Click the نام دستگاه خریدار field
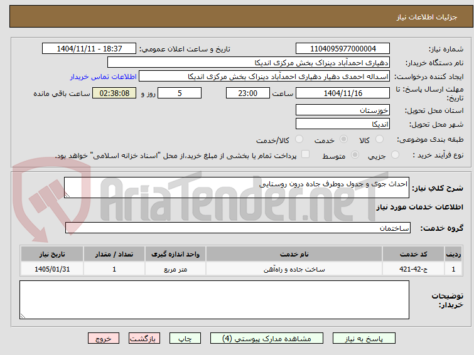The image size is (474, 355). pyautogui.click(x=249, y=63)
